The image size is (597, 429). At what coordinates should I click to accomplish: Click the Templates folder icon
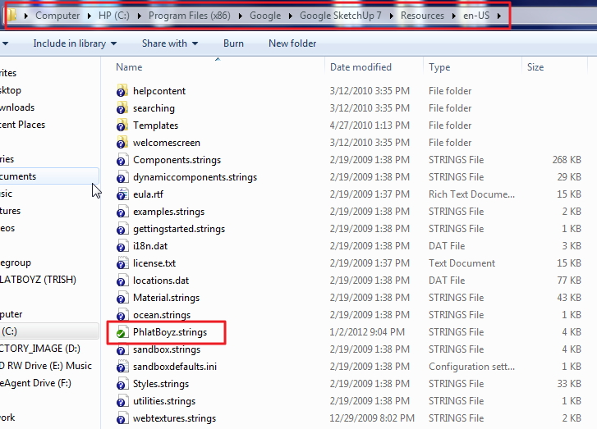pos(122,126)
